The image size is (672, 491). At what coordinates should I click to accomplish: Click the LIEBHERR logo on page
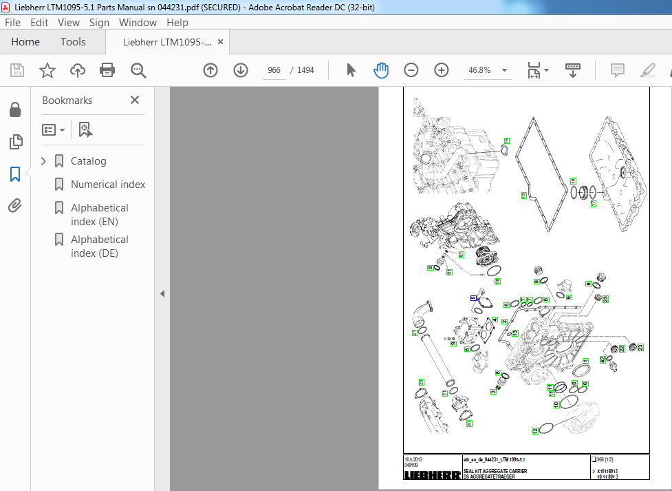click(433, 475)
